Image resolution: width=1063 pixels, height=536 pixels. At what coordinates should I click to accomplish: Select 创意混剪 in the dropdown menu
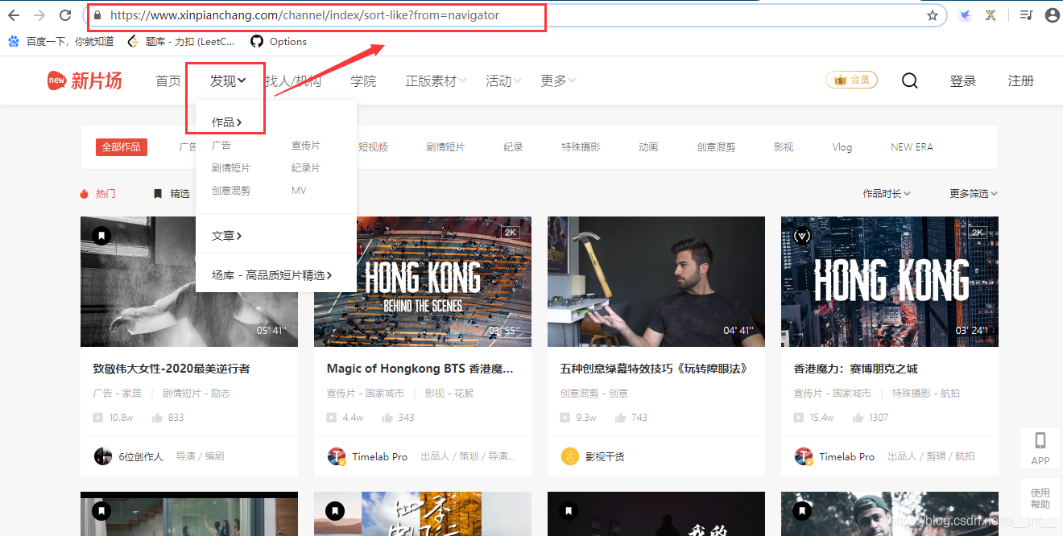click(x=231, y=191)
